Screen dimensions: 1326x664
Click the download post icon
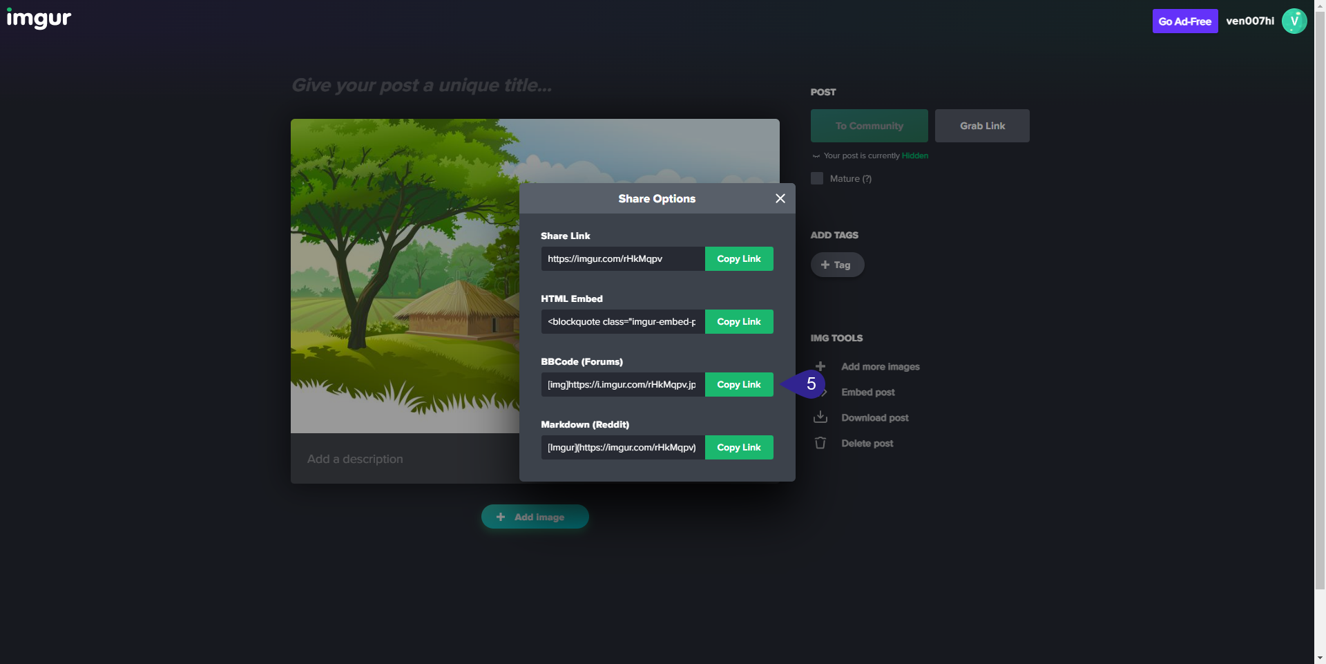pyautogui.click(x=820, y=417)
